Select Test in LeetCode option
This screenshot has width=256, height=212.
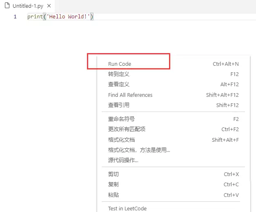127,208
